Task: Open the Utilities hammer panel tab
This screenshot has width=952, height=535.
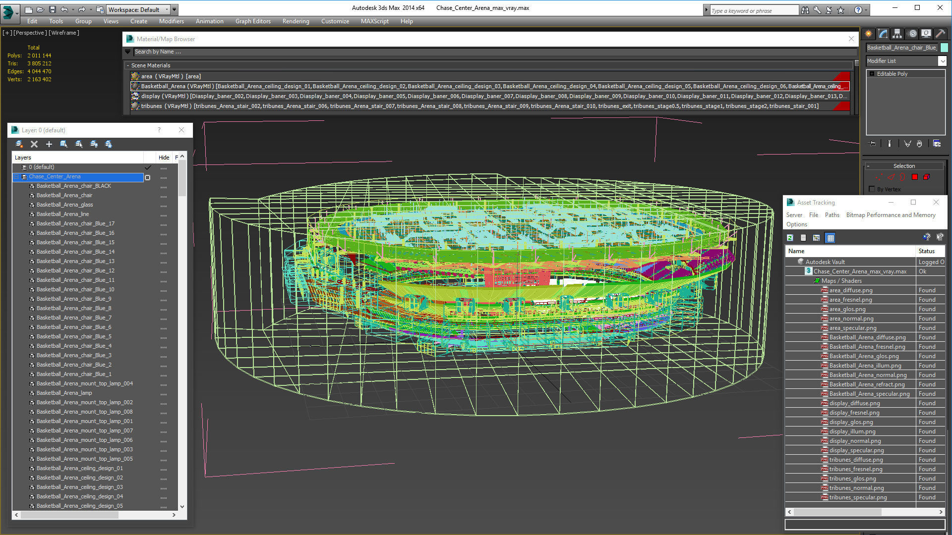Action: [x=940, y=34]
